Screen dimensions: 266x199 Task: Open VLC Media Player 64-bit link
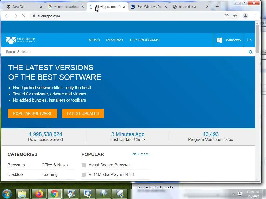(111, 174)
